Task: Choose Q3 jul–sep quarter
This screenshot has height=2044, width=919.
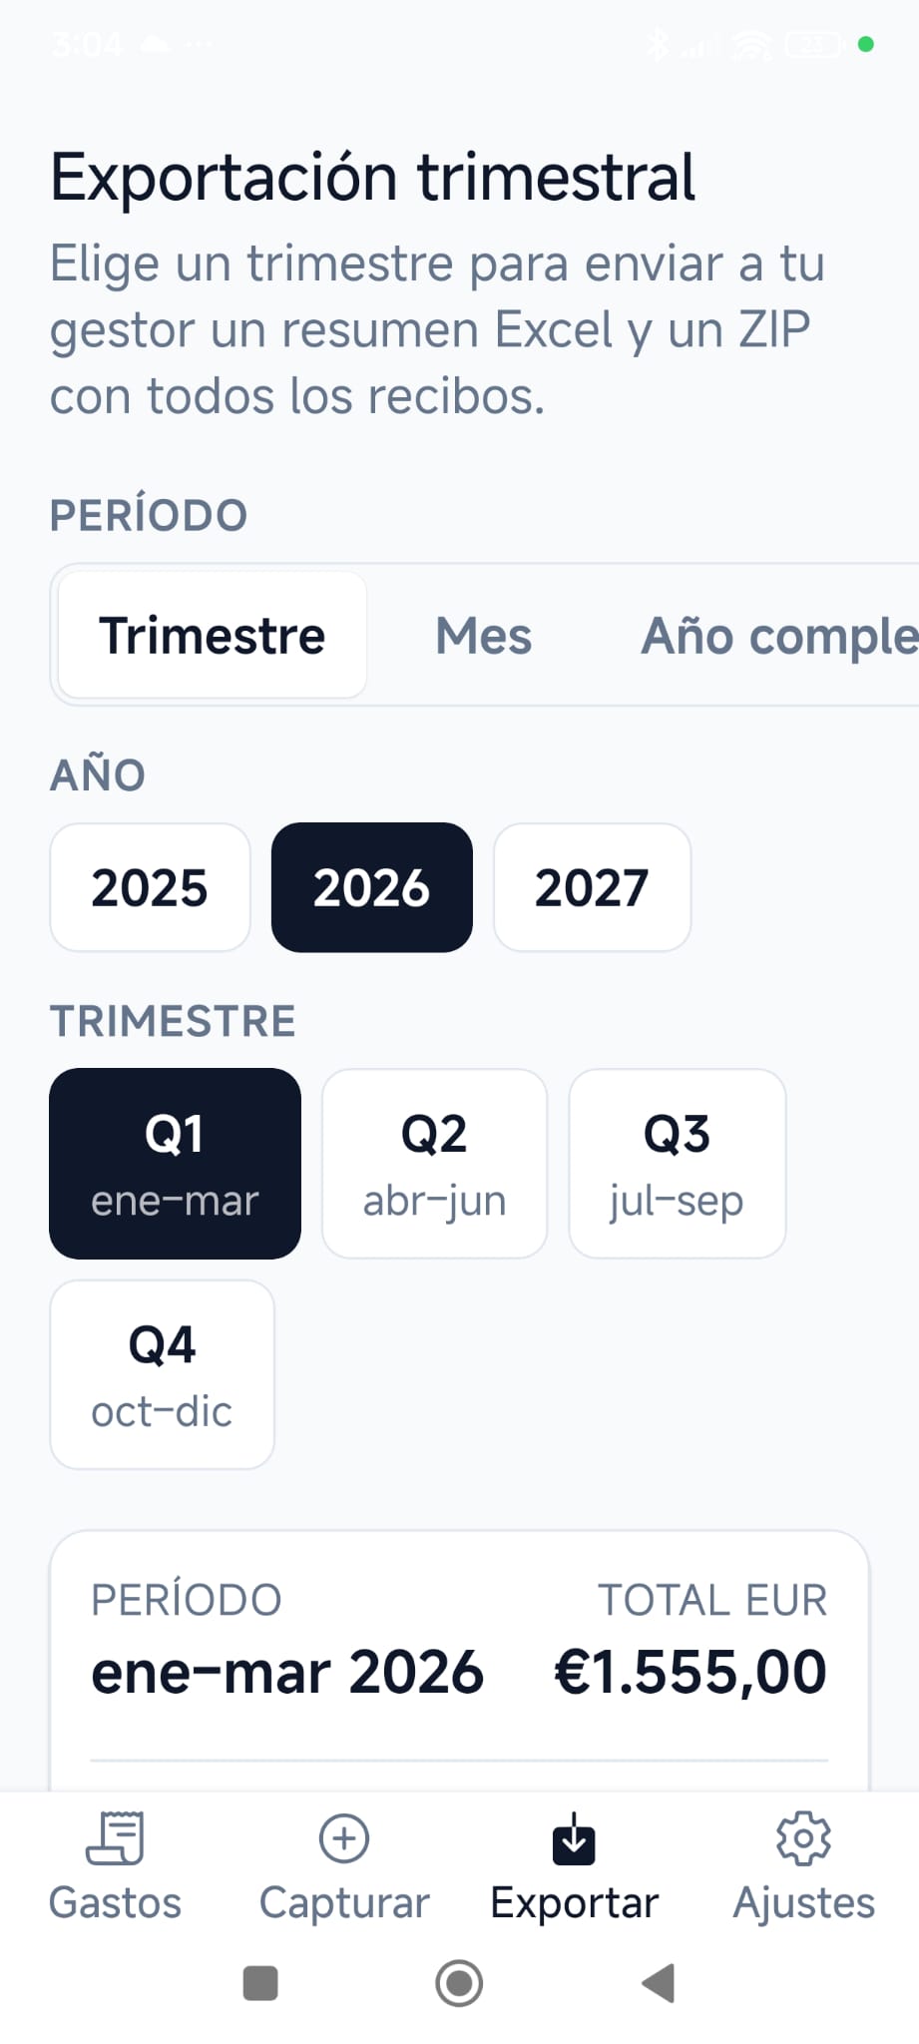Action: point(678,1164)
